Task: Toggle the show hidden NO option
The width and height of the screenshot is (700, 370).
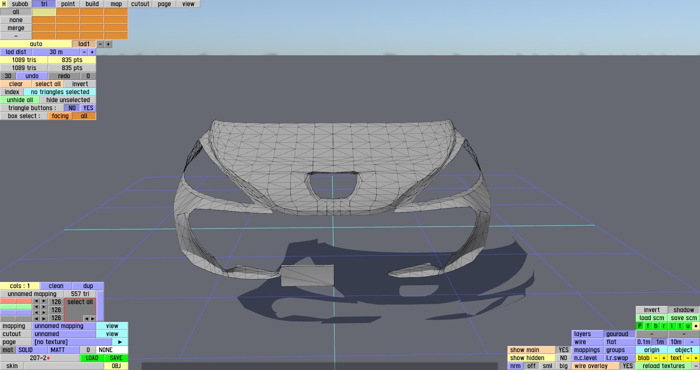Action: click(564, 358)
